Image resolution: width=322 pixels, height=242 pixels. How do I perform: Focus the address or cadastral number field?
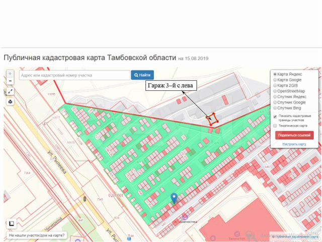(75, 75)
